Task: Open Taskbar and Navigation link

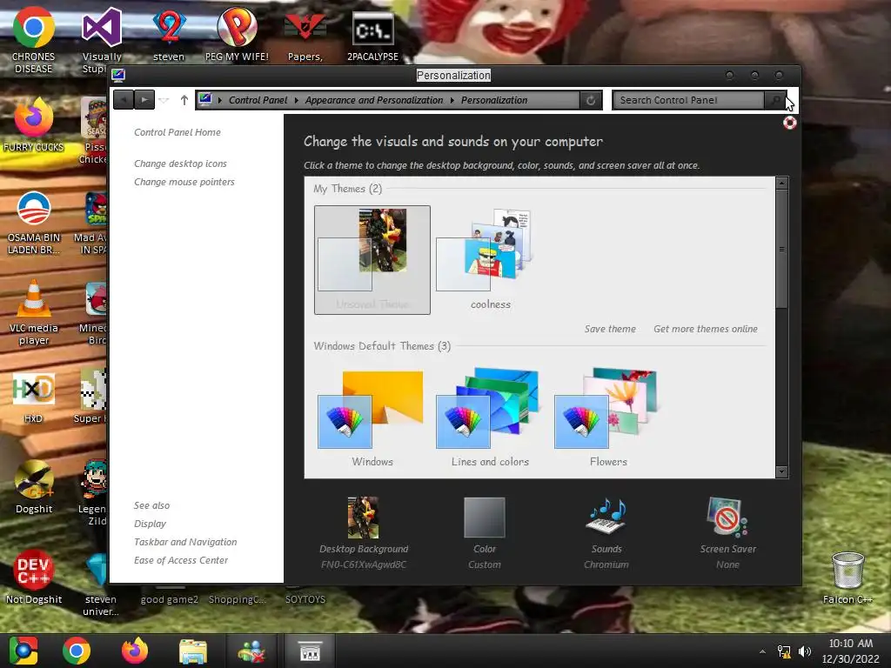Action: coord(185,542)
